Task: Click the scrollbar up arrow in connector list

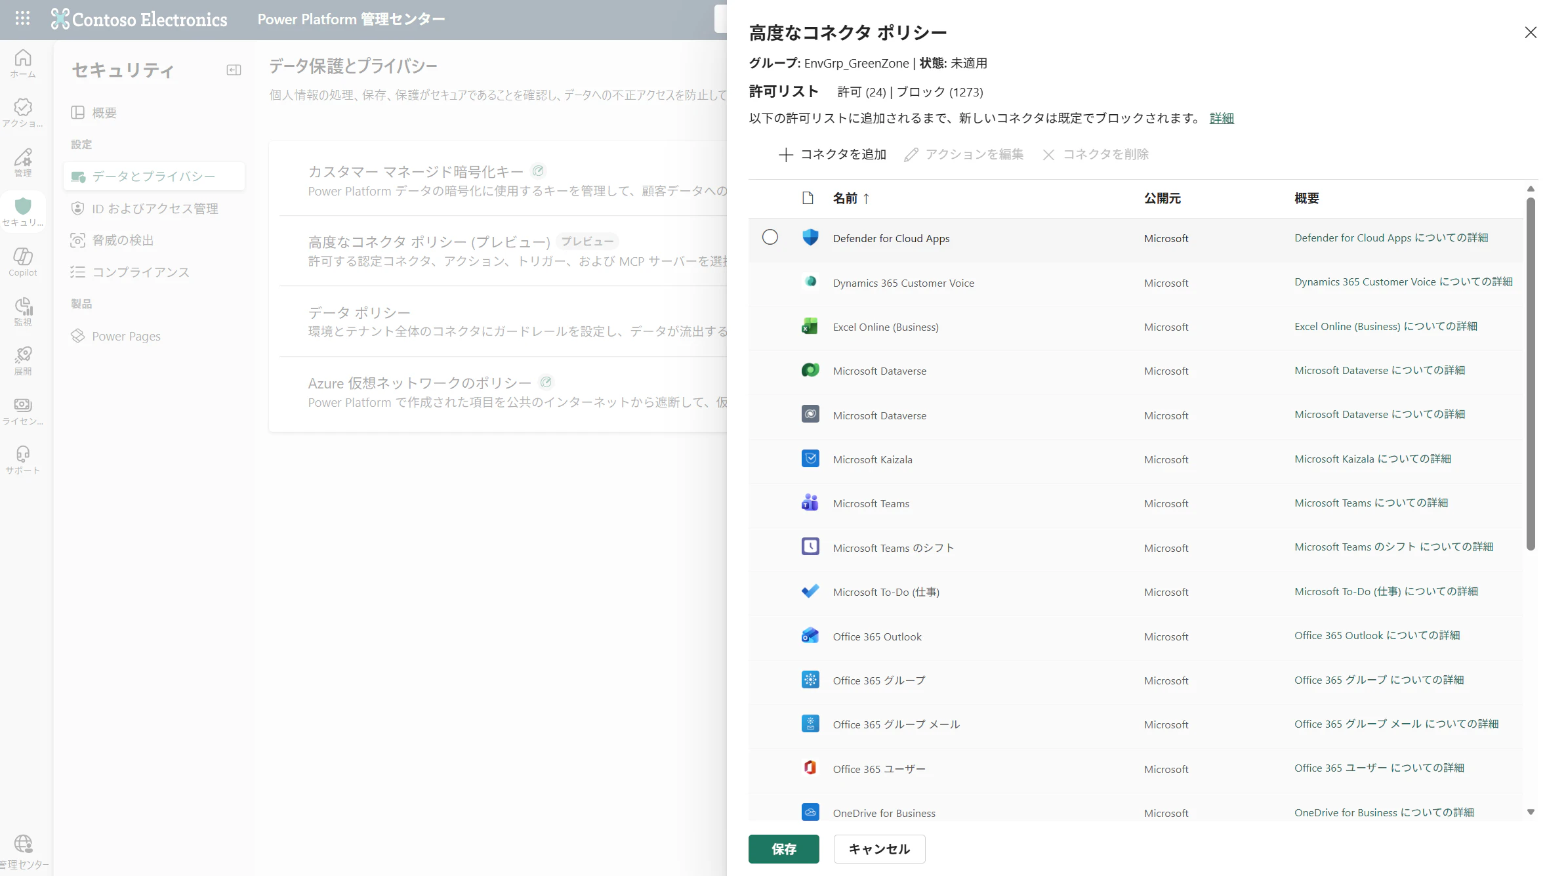Action: click(x=1531, y=189)
